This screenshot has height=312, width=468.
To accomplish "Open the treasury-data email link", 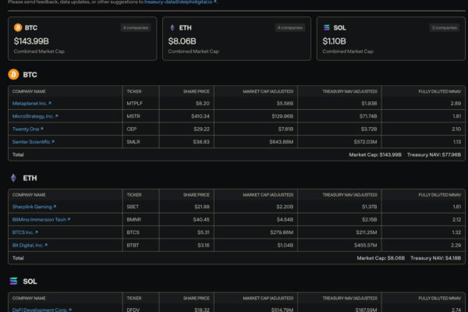I will pos(180,2).
